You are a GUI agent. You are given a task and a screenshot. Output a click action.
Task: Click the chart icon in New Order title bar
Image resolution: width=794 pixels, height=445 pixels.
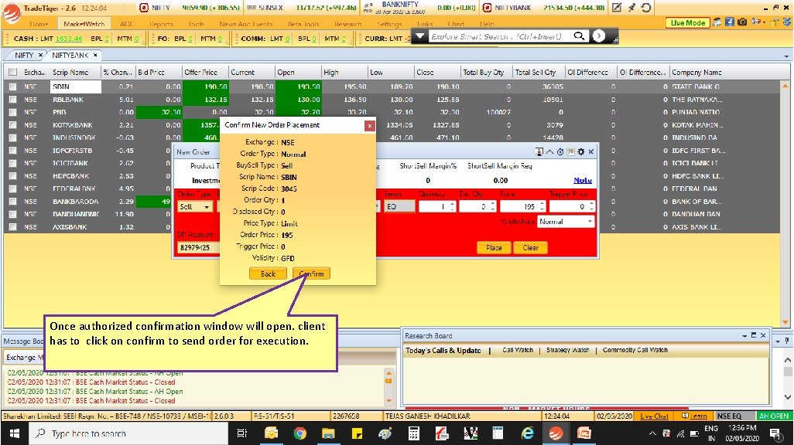click(570, 151)
